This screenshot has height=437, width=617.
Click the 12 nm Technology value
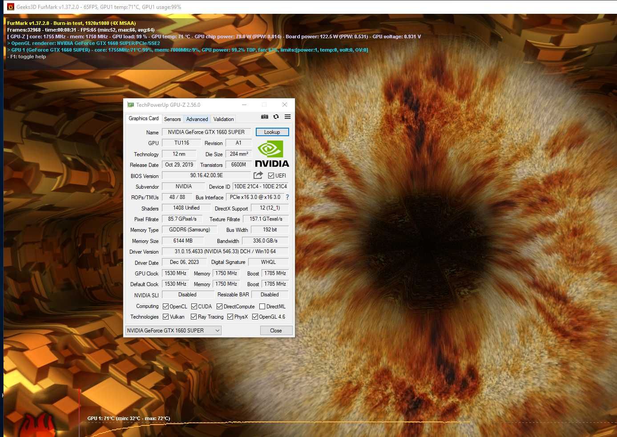click(179, 154)
